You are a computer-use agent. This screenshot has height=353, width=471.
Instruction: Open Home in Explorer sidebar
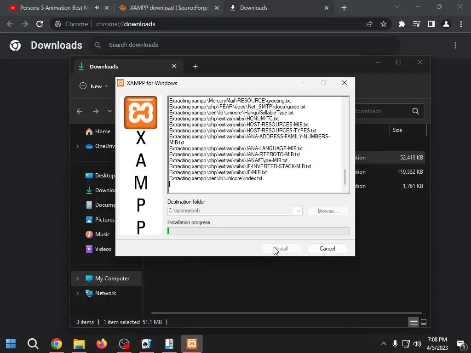pos(98,131)
